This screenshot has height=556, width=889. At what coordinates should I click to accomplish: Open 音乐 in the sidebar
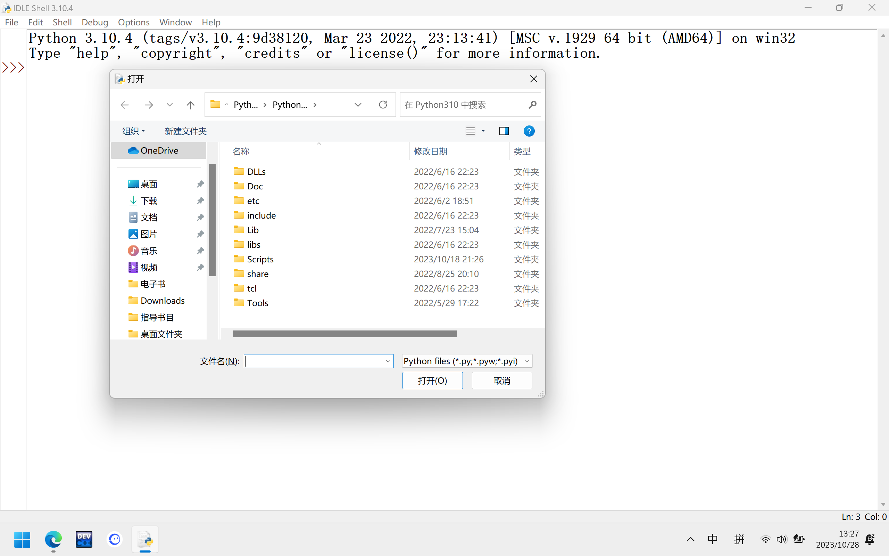pyautogui.click(x=149, y=251)
